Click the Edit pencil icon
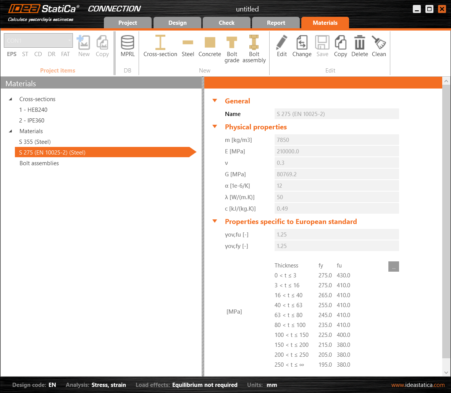Screen dimensions: 451x393 [282, 46]
